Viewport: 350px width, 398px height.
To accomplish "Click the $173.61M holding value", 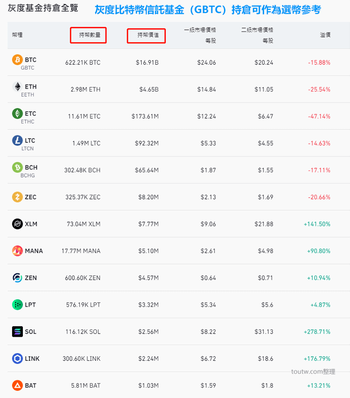I will 145,116.
